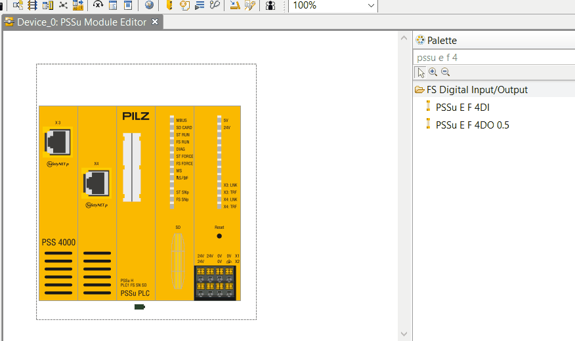
Task: Click the DIAG LED label
Action: point(181,149)
